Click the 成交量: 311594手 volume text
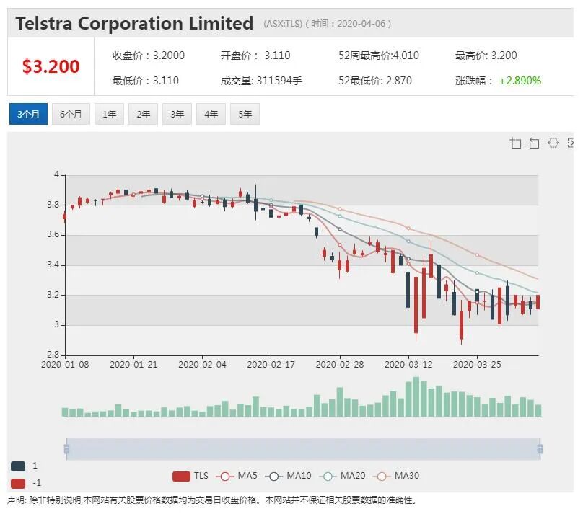 261,81
